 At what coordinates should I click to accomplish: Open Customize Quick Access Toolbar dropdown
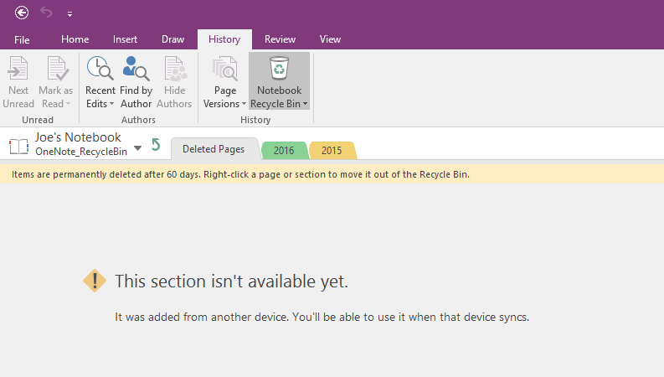coord(69,14)
